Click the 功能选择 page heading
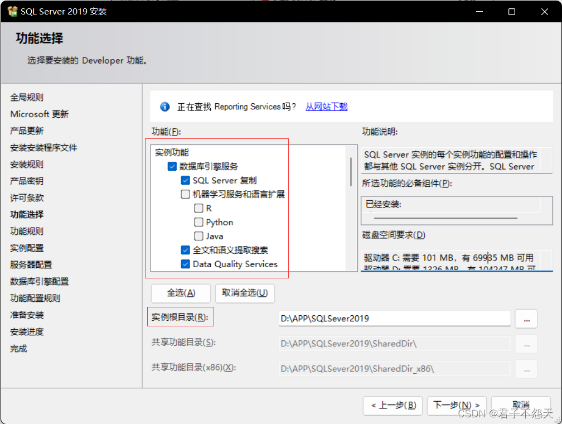562x424 pixels. coord(39,38)
